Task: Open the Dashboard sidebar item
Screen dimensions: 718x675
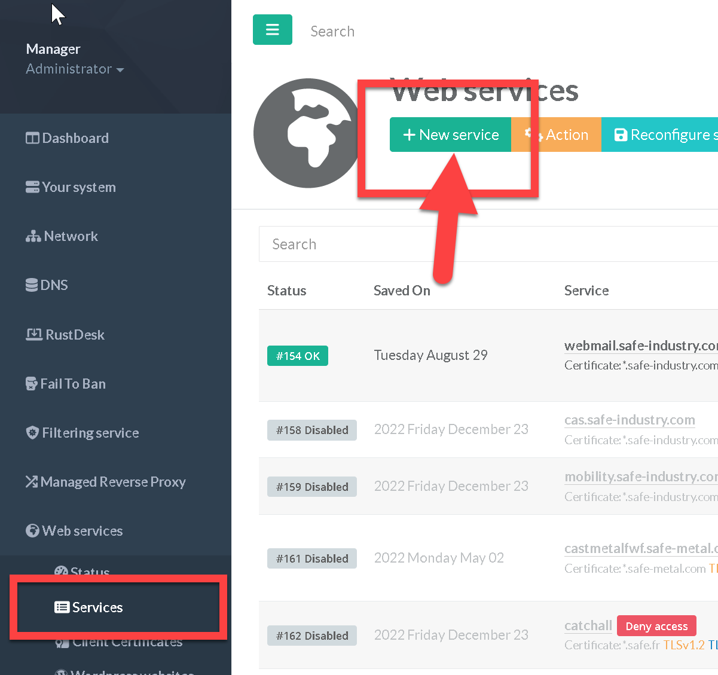Action: 67,138
